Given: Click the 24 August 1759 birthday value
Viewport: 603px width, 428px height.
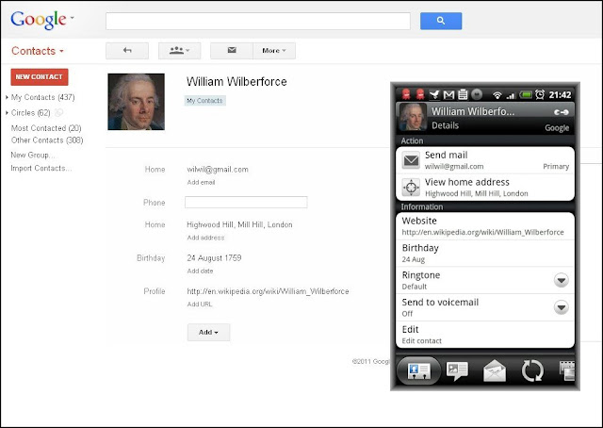Looking at the screenshot, I should point(214,258).
